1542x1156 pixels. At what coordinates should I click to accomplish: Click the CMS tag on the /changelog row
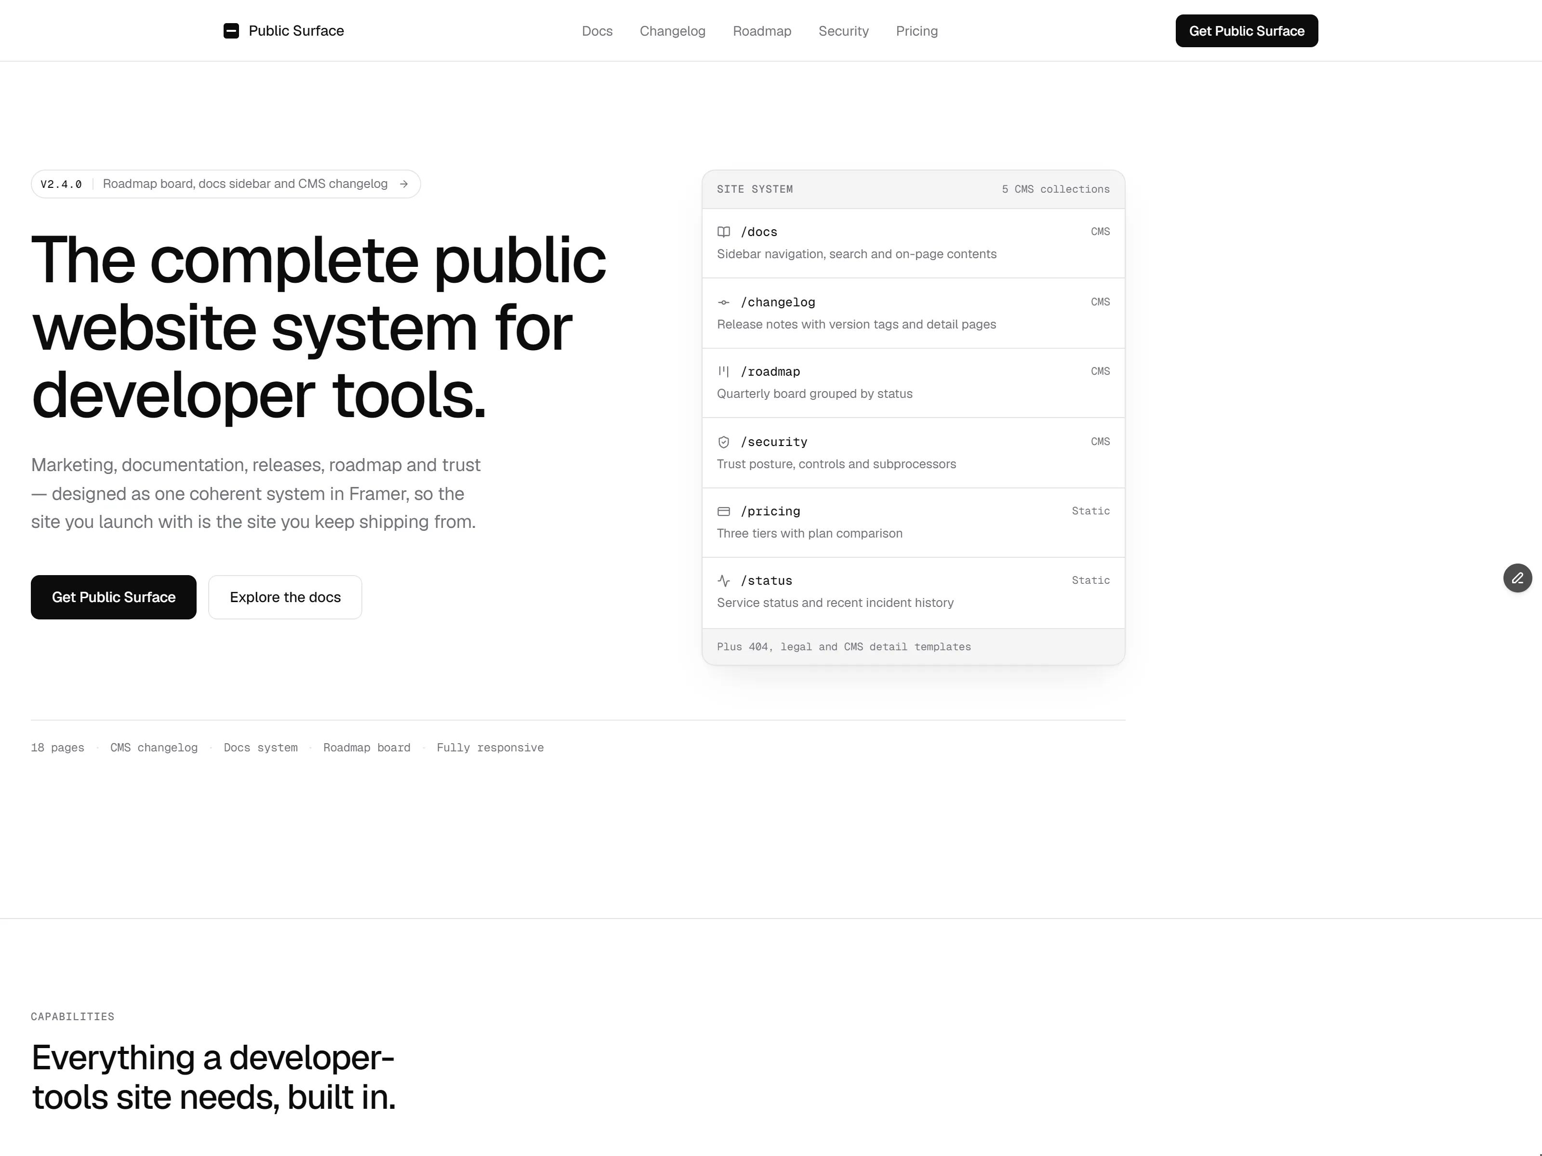point(1100,302)
